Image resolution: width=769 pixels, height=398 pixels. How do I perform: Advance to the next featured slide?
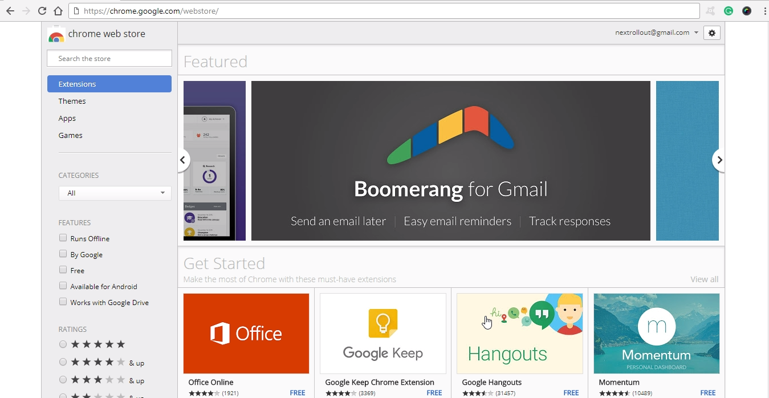tap(719, 160)
